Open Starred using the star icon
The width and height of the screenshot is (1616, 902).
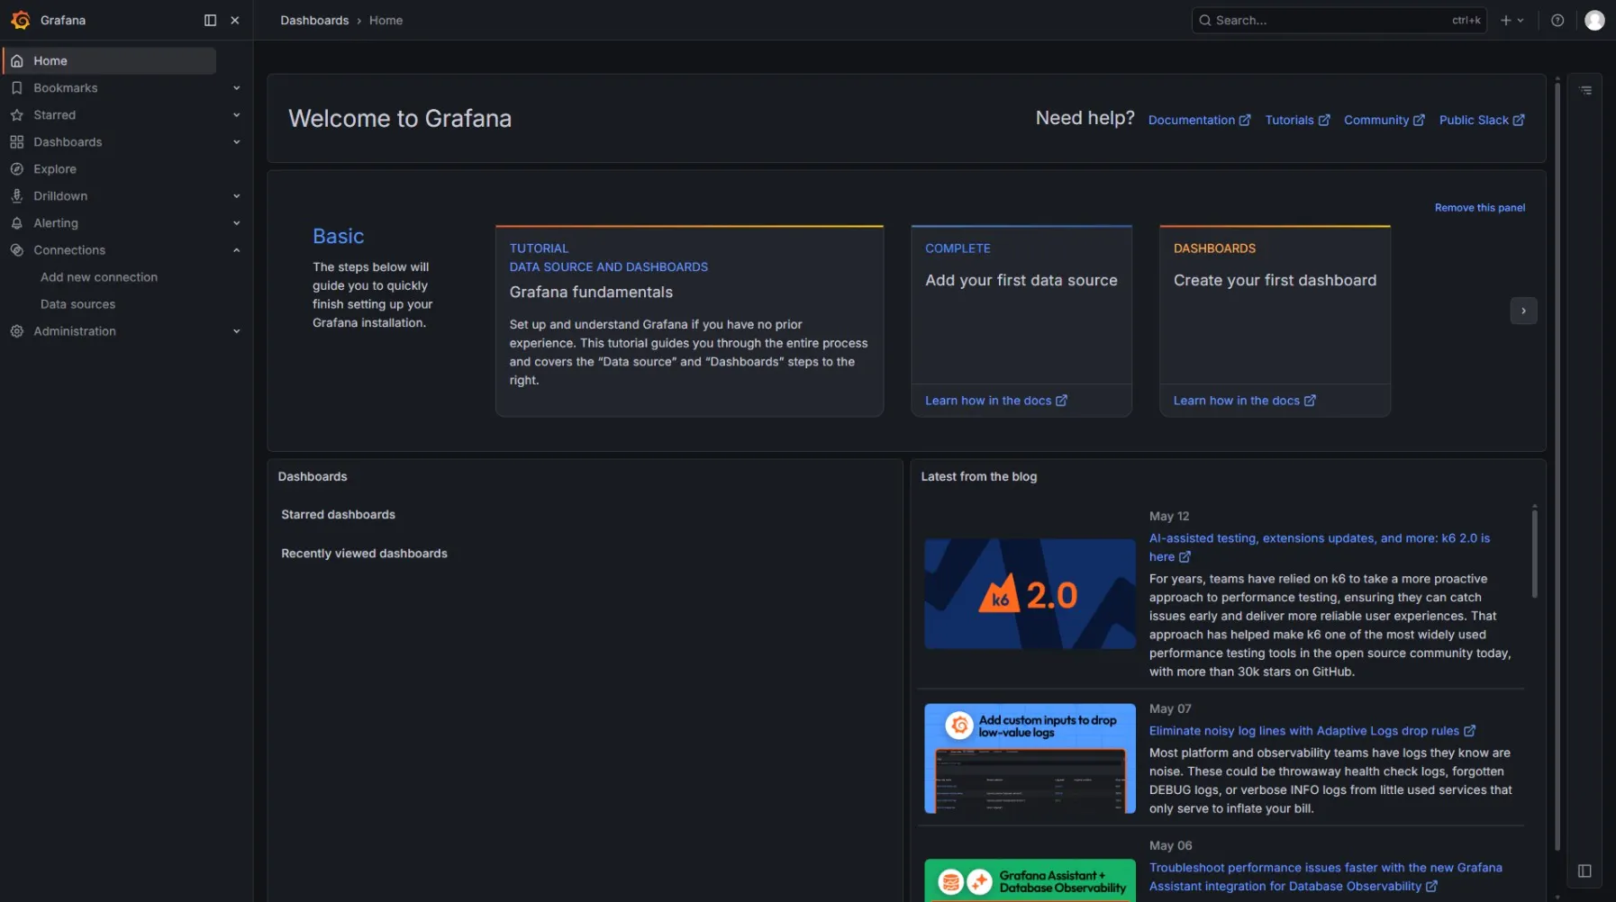[x=17, y=114]
